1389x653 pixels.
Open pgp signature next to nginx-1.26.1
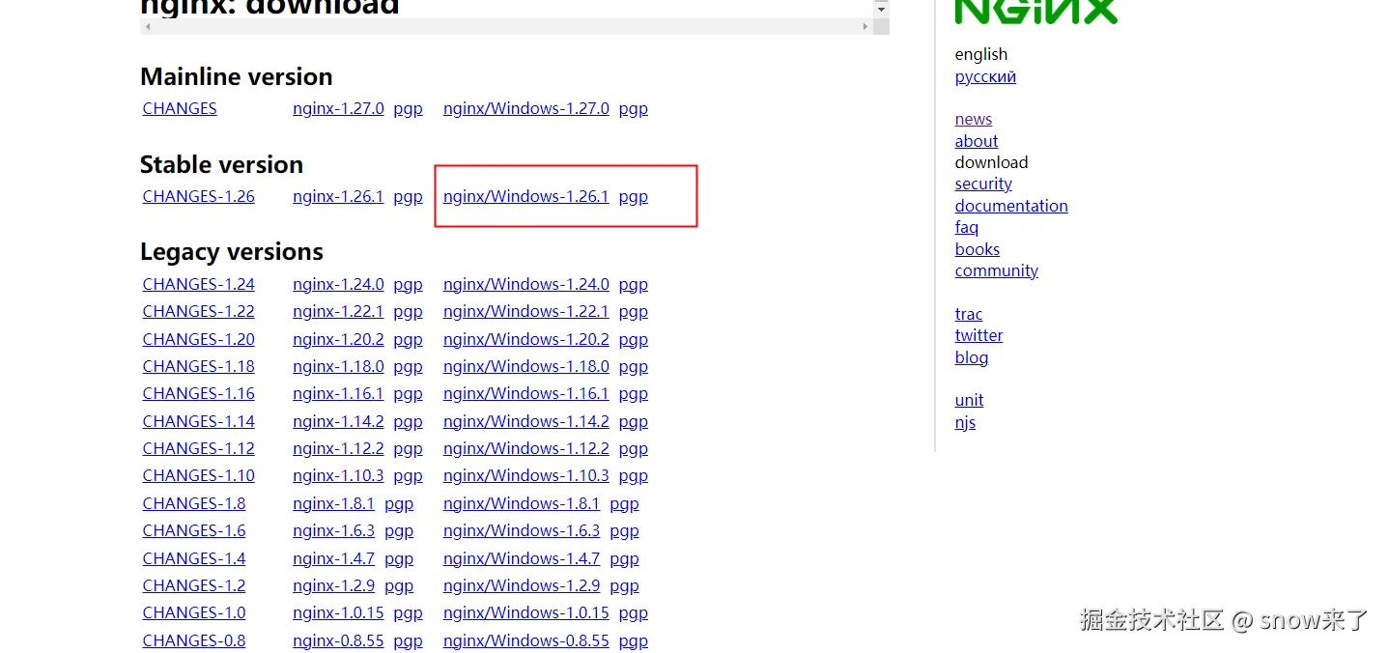pos(408,197)
